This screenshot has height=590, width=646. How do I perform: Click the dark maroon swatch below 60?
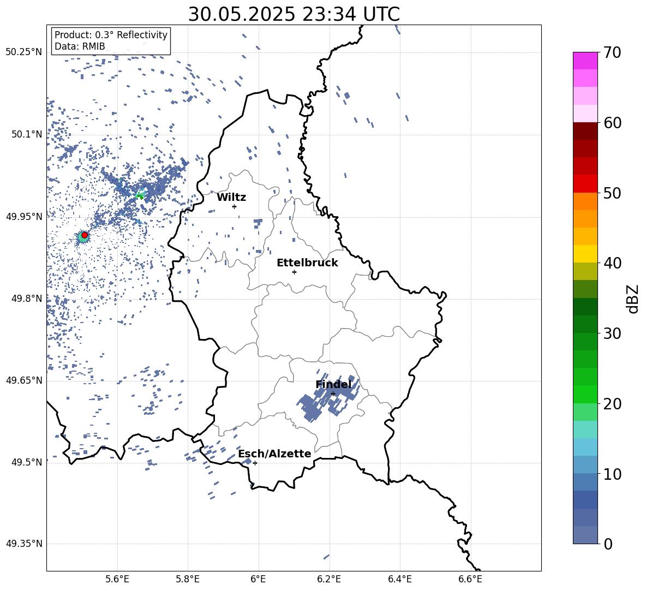tap(585, 131)
